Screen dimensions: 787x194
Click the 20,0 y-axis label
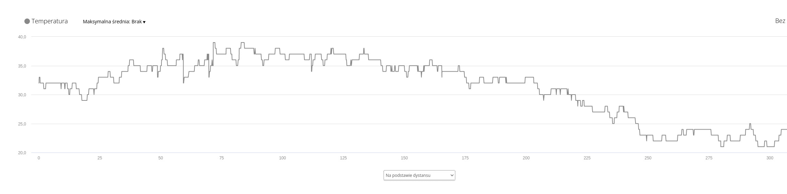tap(22, 153)
